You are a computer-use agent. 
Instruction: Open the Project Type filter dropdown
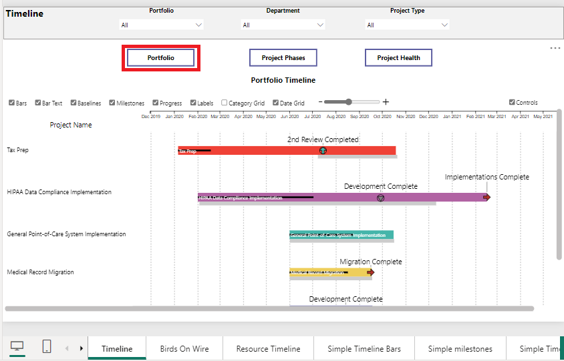[x=407, y=25]
